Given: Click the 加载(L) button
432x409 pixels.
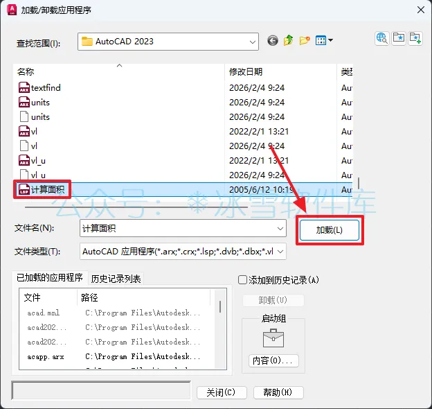Looking at the screenshot, I should point(330,230).
